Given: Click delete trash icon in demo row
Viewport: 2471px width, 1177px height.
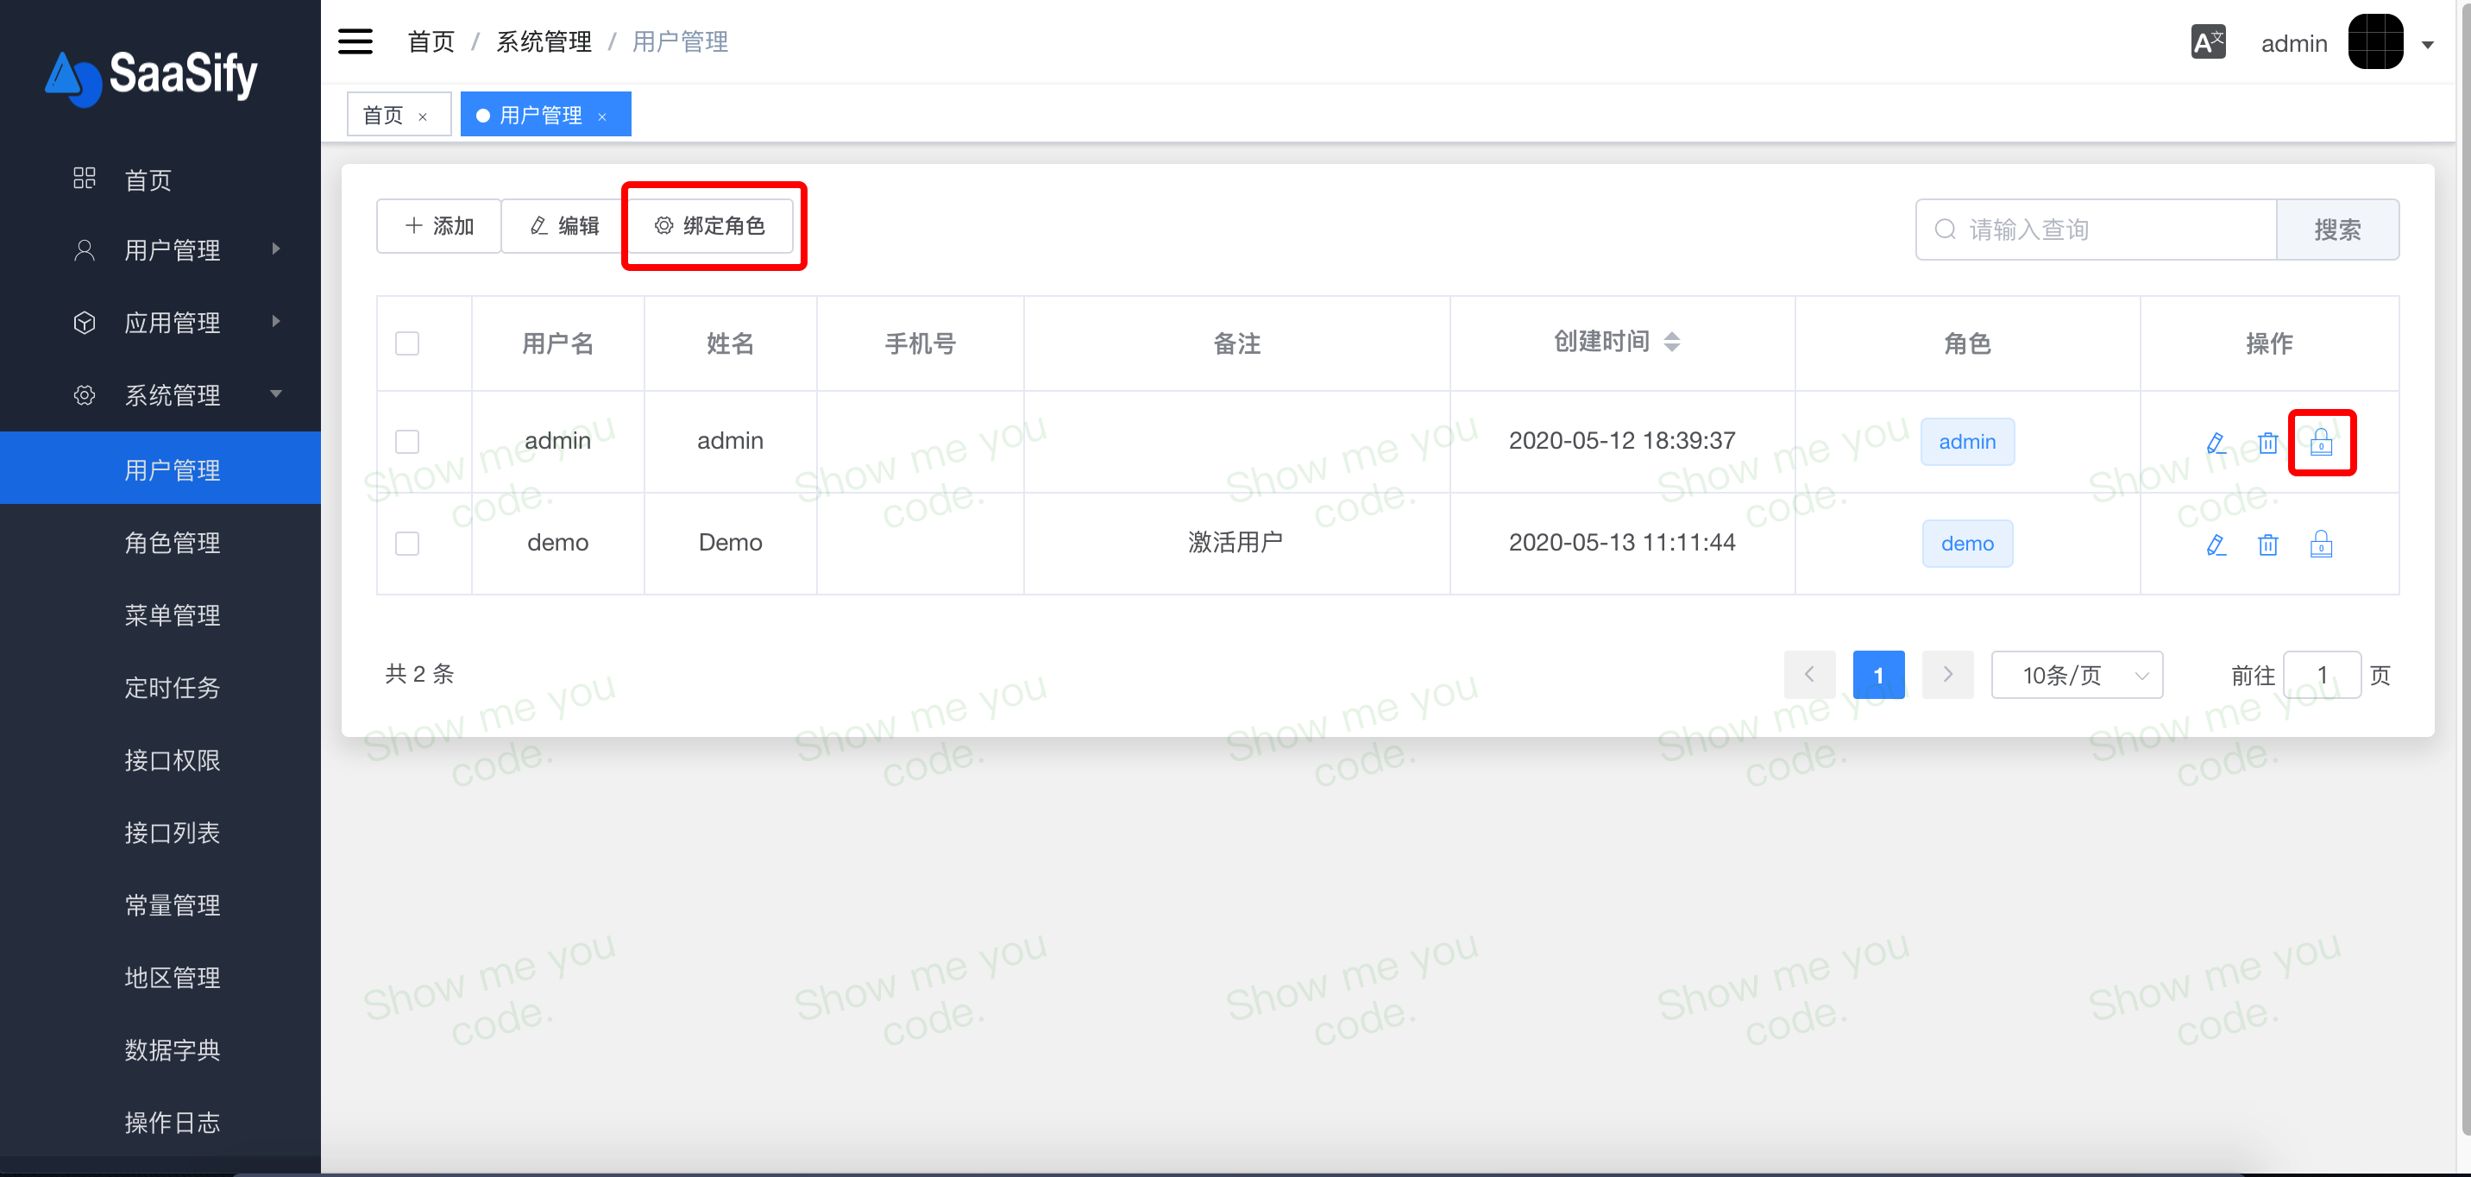Looking at the screenshot, I should click(x=2267, y=544).
